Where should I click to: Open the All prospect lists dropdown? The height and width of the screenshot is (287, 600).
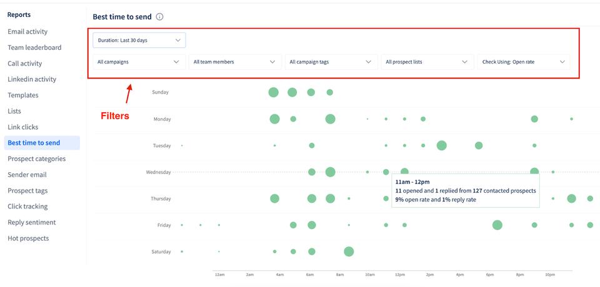tap(427, 62)
